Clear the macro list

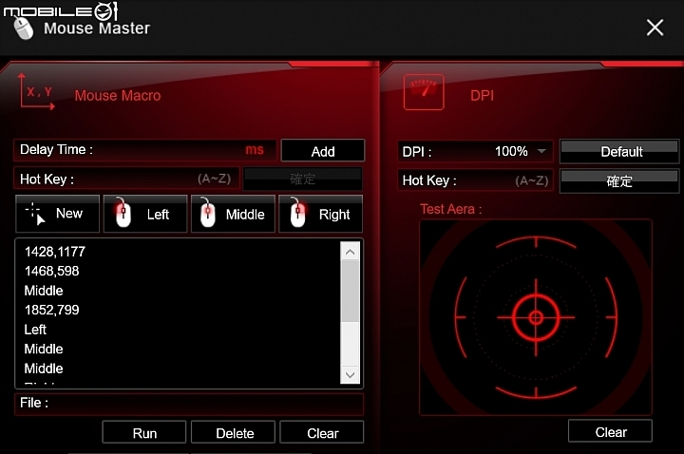tap(322, 433)
